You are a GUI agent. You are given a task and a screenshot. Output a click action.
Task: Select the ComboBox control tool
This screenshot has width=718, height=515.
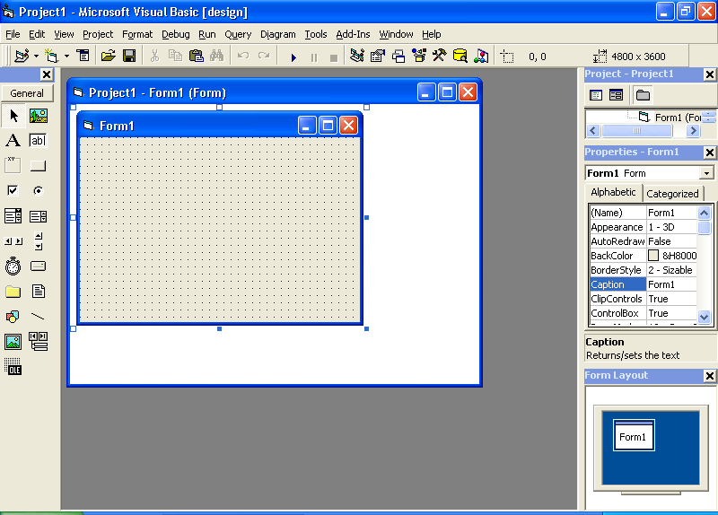click(x=13, y=215)
